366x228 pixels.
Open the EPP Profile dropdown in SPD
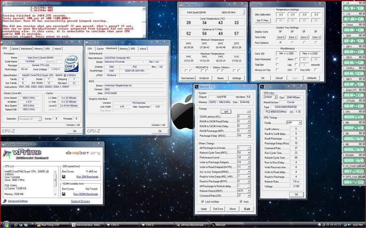[x=300, y=123]
